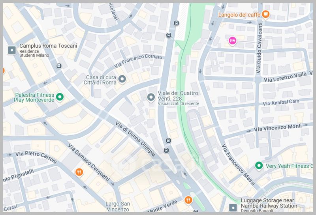The image size is (316, 215).
Task: Open L'angolo del caffè coffee cup icon
Action: (x=265, y=14)
